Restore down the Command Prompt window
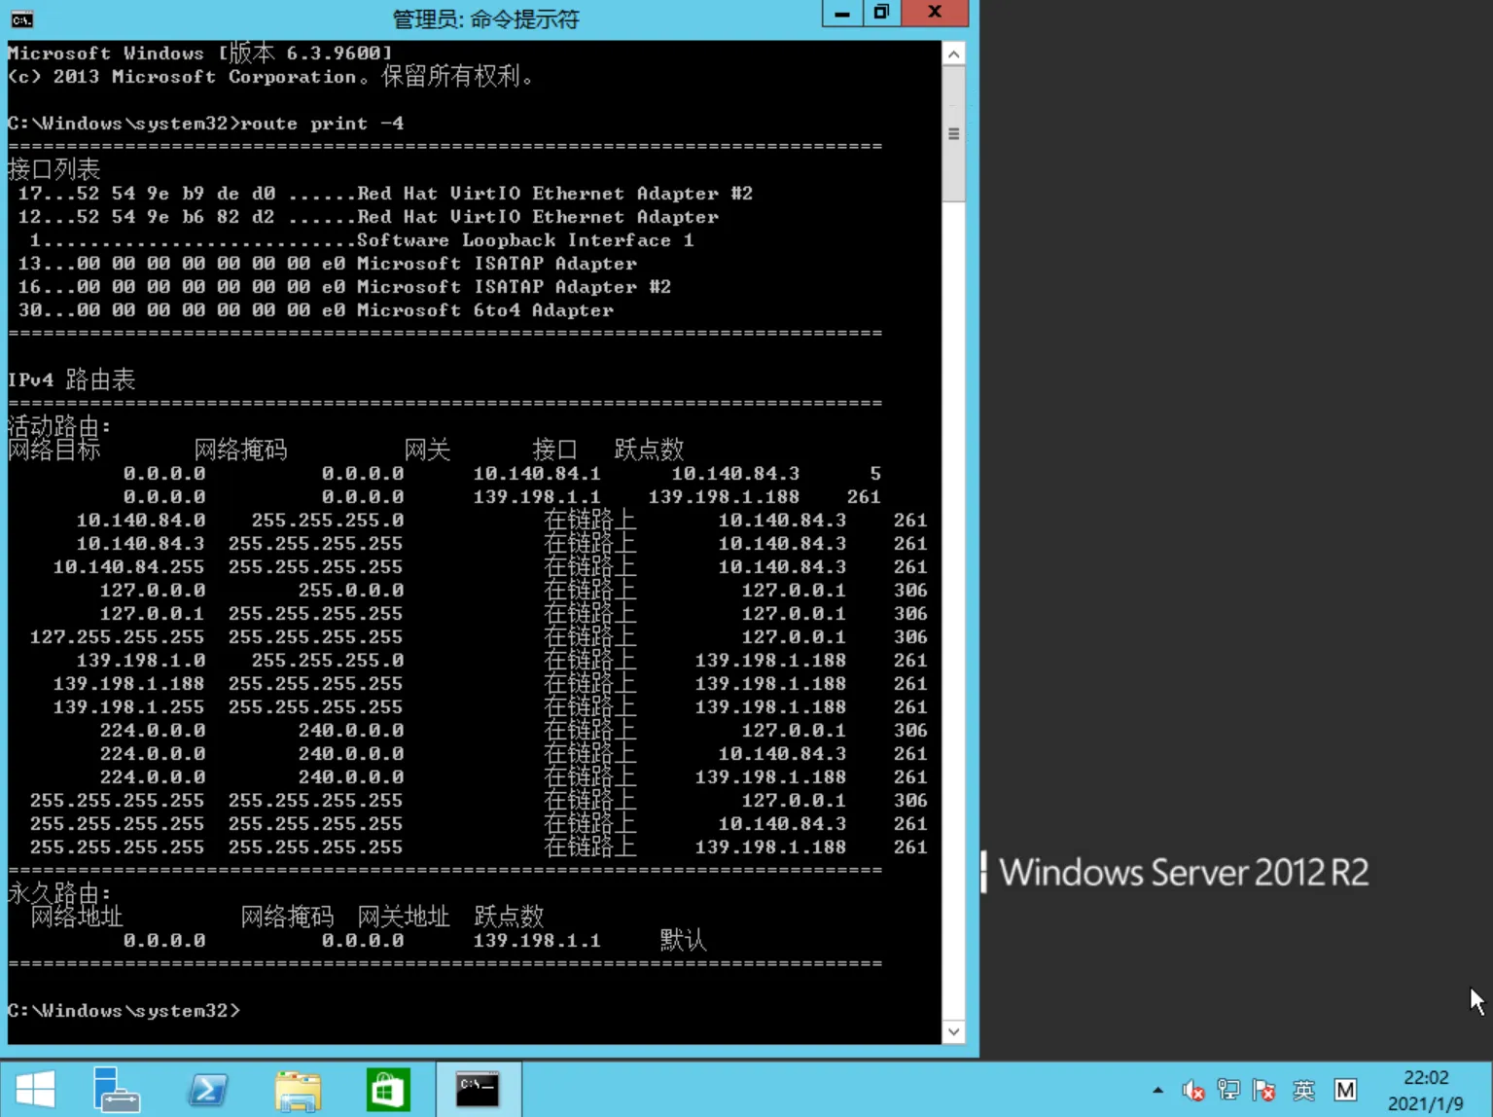 click(x=881, y=13)
